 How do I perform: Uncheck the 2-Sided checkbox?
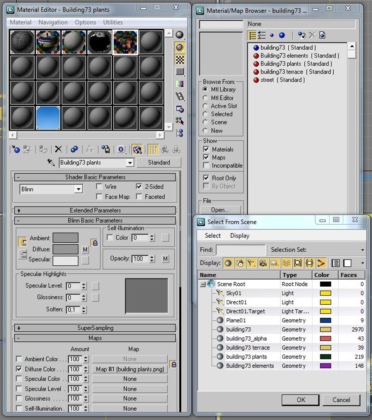(x=139, y=186)
